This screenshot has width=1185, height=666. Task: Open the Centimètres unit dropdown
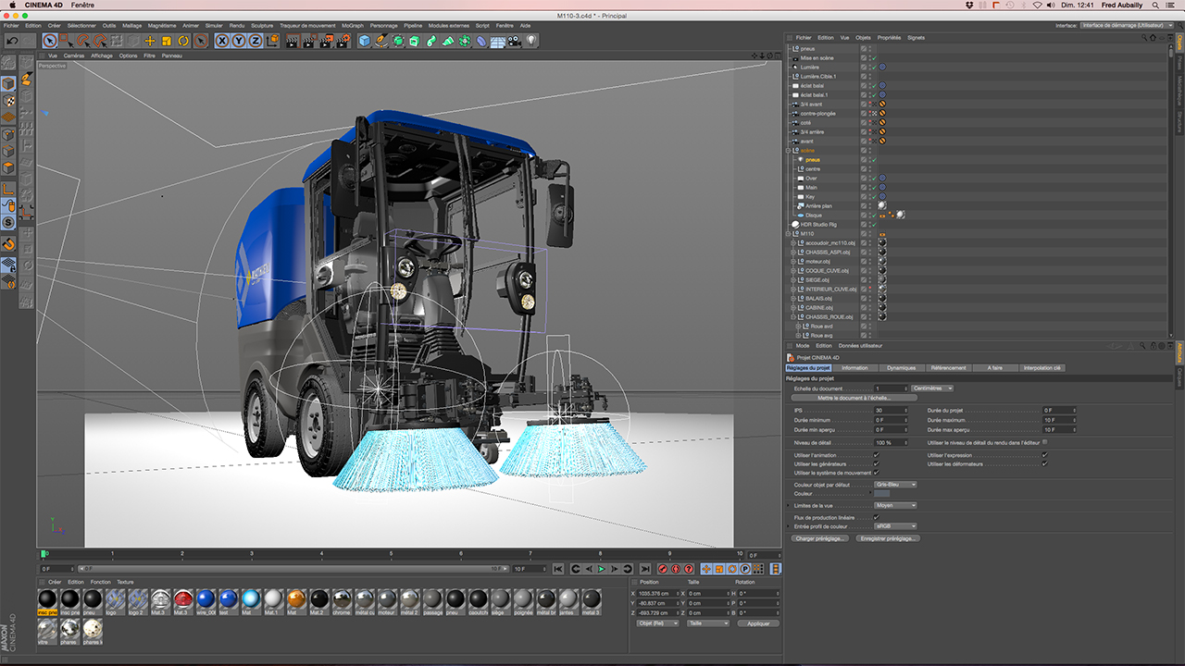tap(932, 388)
